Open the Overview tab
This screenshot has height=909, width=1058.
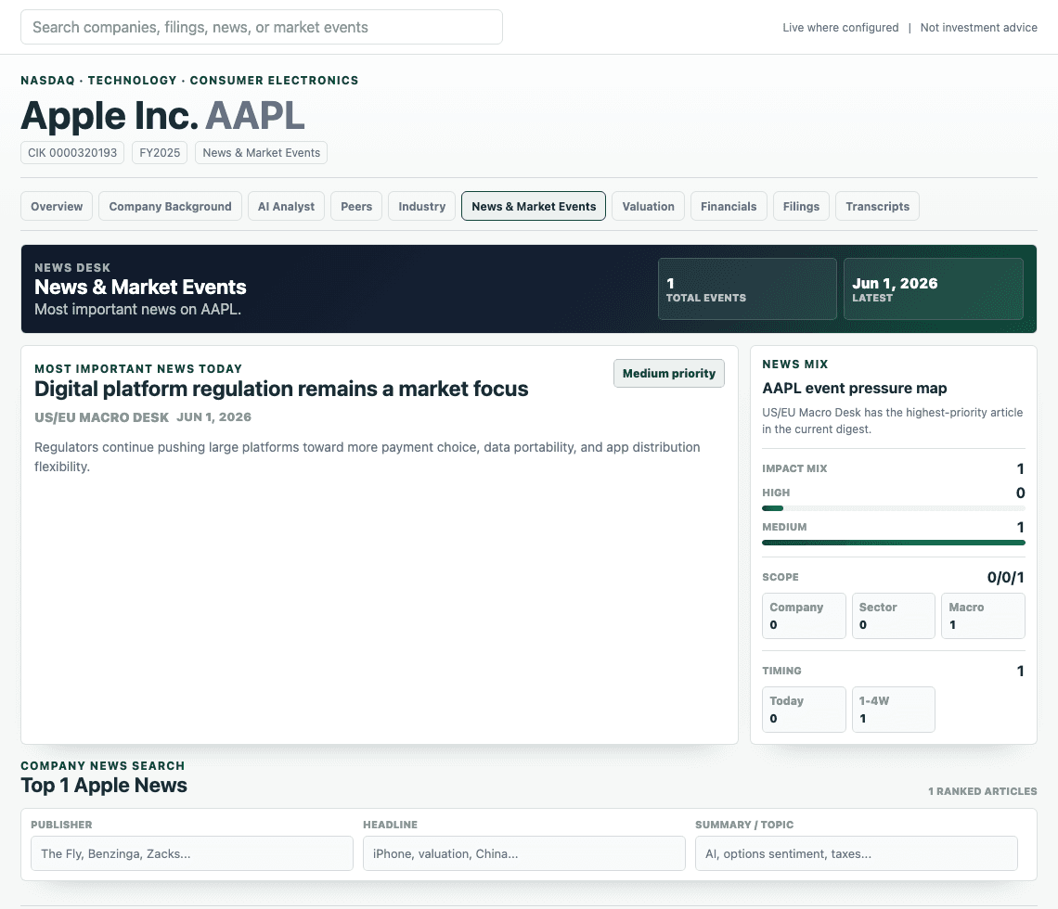(x=57, y=206)
